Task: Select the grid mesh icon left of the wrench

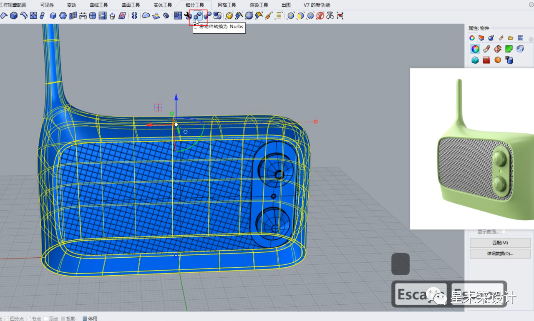Action: click(178, 16)
